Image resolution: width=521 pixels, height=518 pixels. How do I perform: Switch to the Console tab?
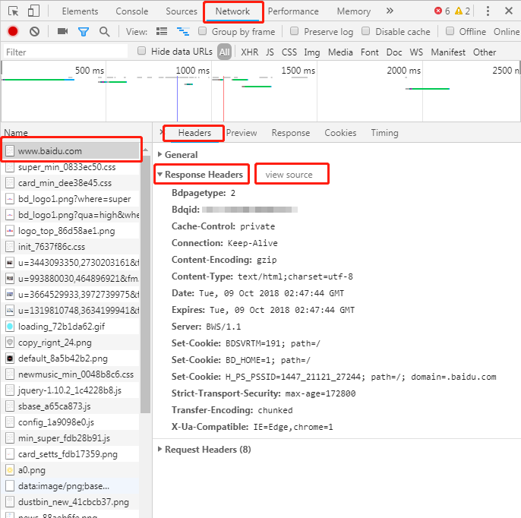tap(132, 11)
